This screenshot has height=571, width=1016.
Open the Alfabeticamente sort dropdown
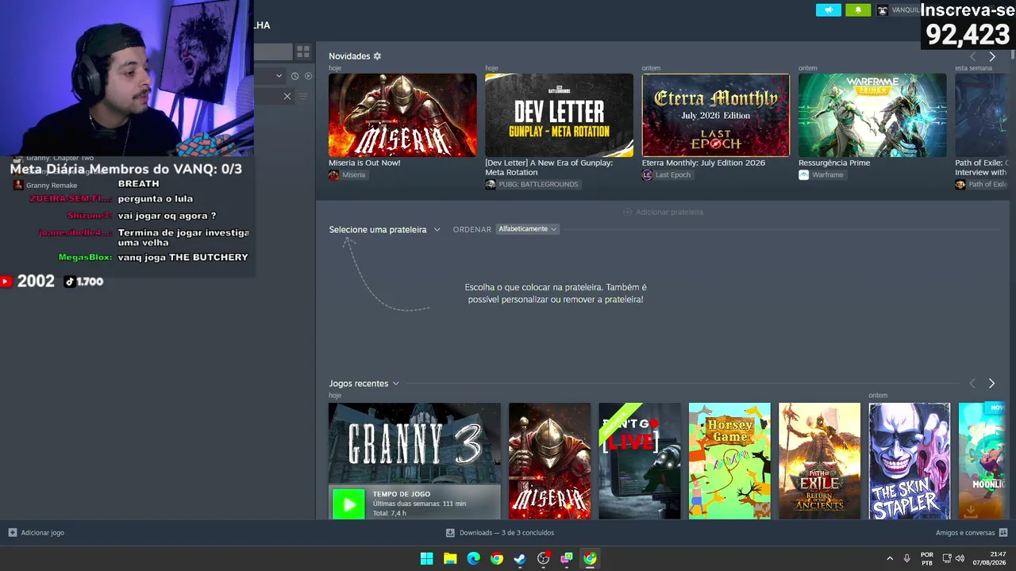point(527,229)
